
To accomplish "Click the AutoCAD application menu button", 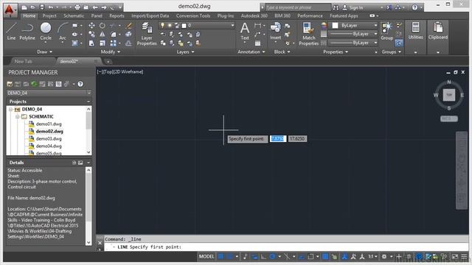I will (10, 10).
